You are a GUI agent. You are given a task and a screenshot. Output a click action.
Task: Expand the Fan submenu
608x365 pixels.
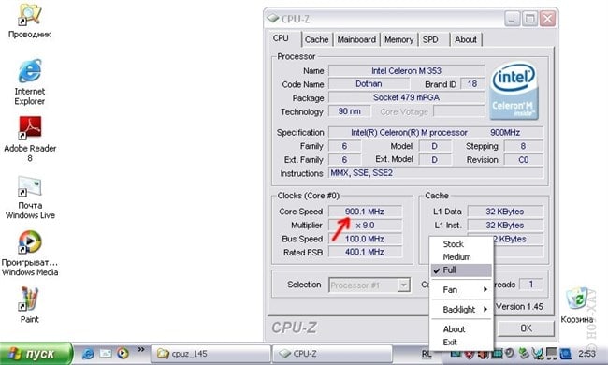tap(461, 290)
